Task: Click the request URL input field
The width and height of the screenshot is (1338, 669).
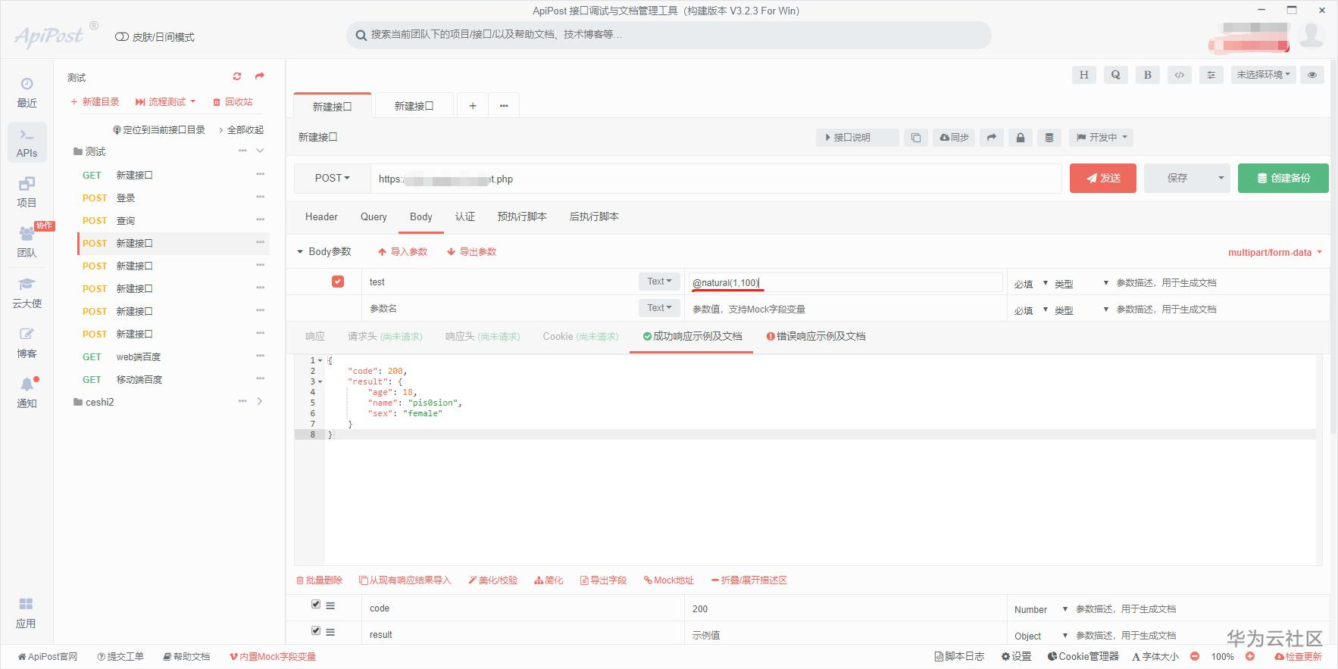Action: (715, 179)
